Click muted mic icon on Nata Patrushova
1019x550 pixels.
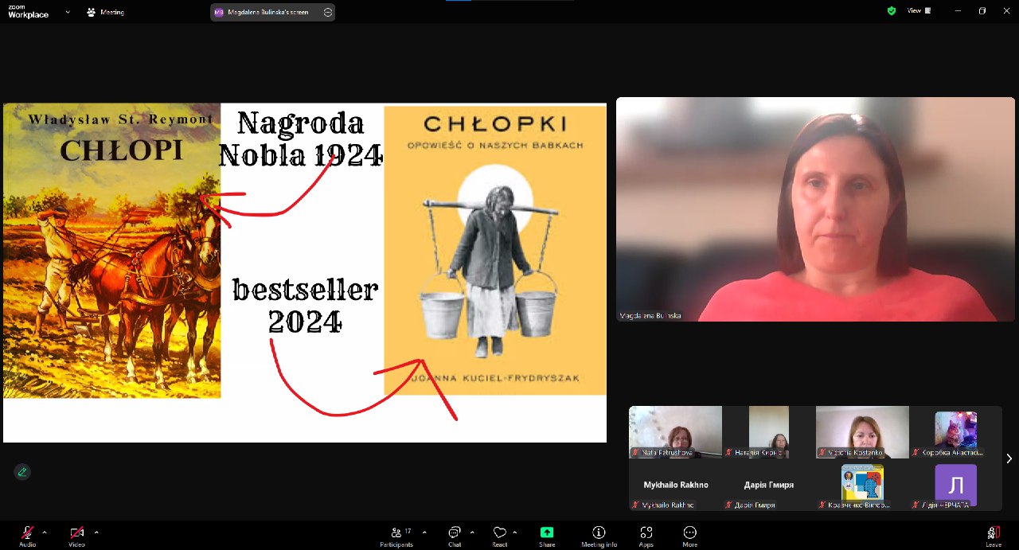635,453
